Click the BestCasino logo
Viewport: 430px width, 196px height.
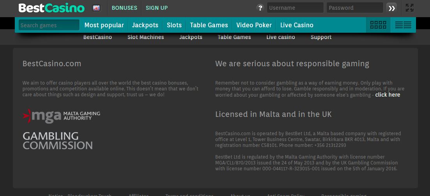tap(51, 8)
